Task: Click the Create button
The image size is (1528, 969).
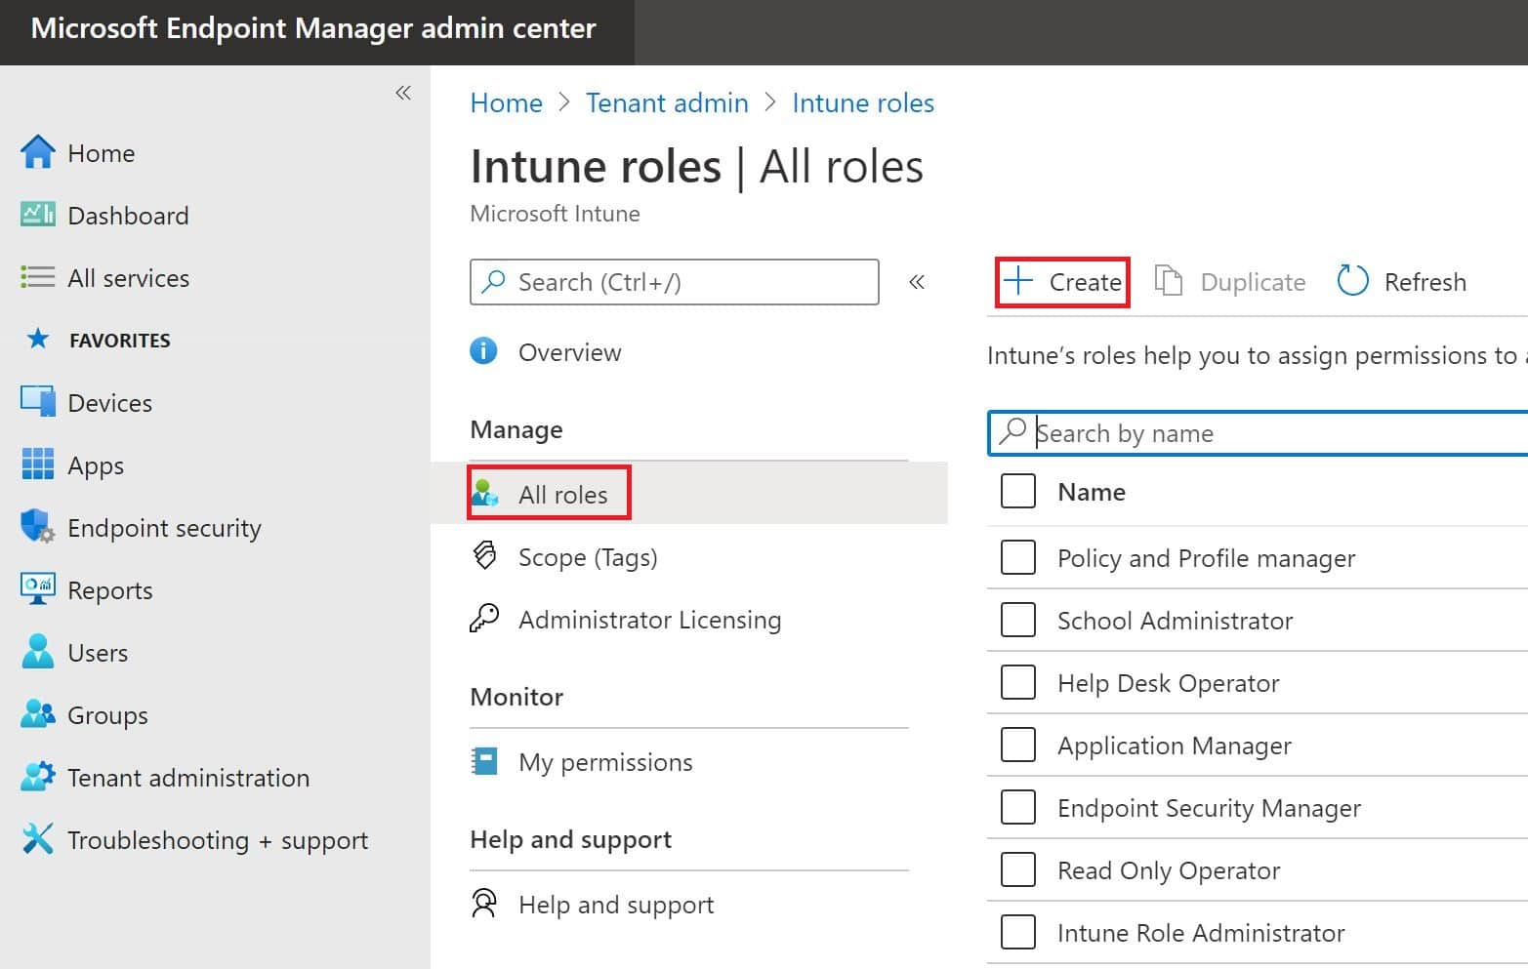Action: pos(1062,282)
